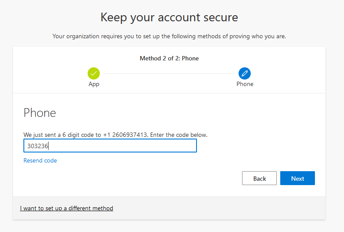The height and width of the screenshot is (232, 344).
Task: Click the Resend code link
Action: tap(40, 160)
